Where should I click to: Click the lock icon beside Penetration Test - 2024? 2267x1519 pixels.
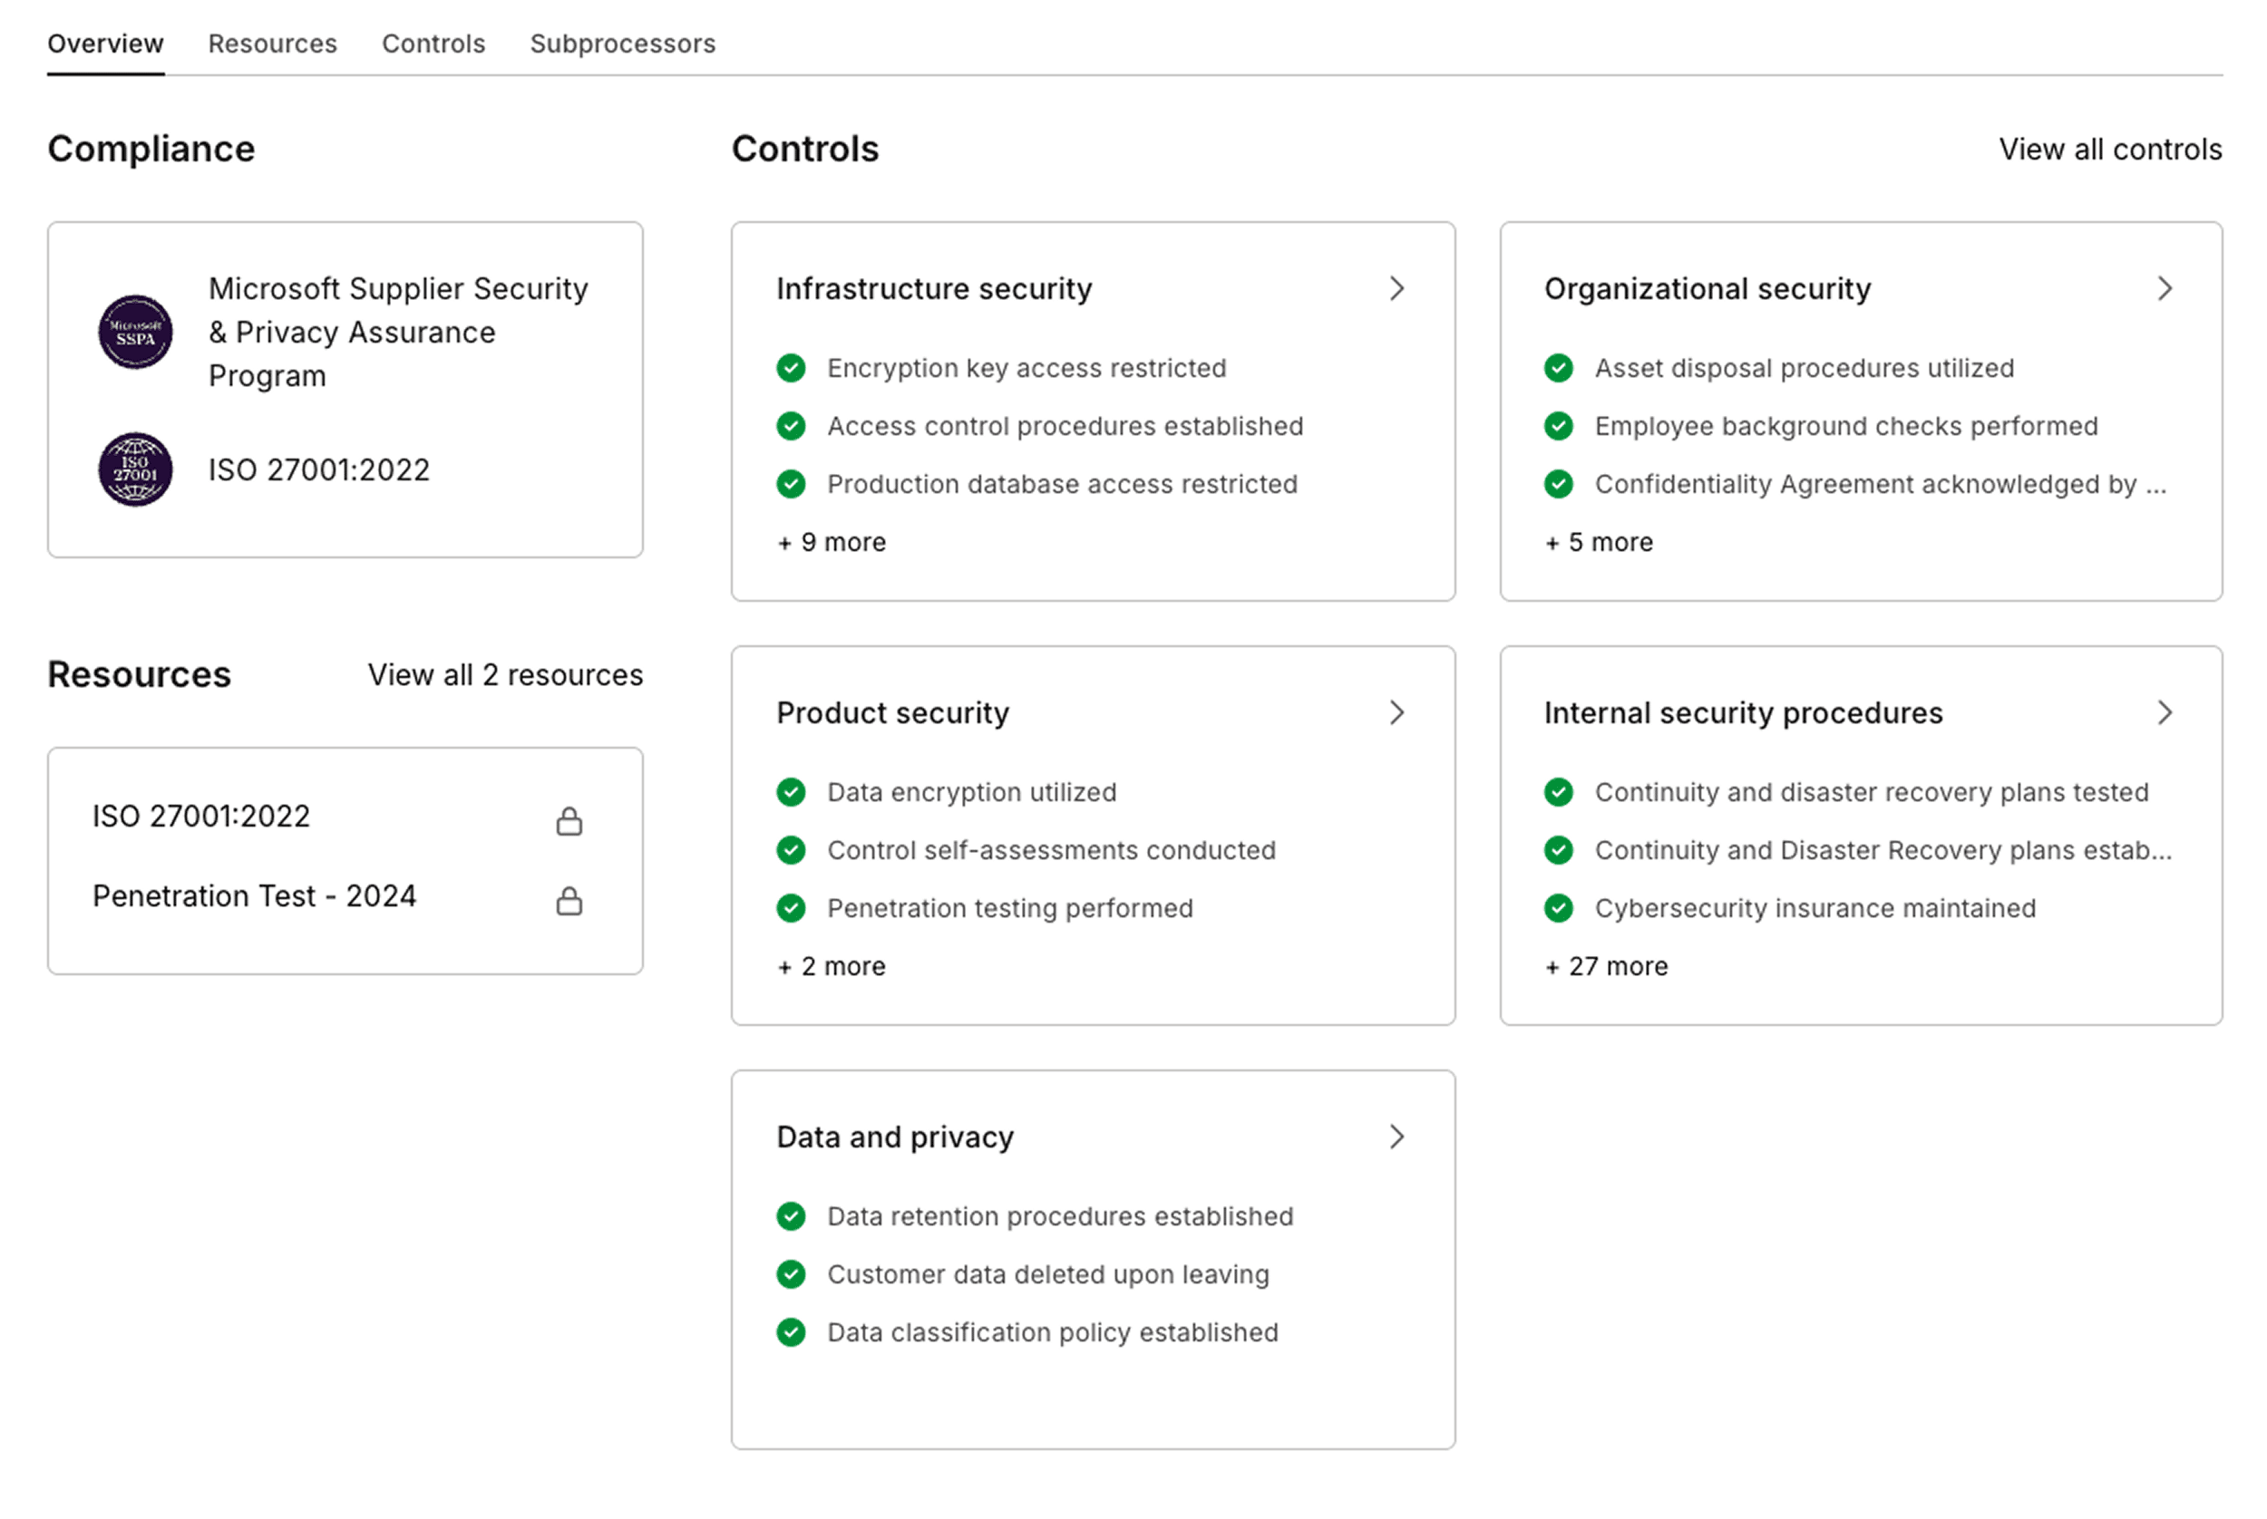click(x=569, y=901)
